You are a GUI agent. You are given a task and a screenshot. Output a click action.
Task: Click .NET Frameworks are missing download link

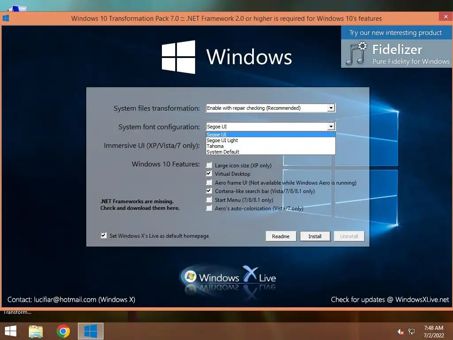[140, 205]
